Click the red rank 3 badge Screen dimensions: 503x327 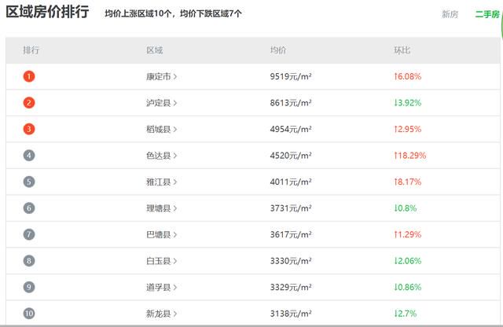pos(29,129)
